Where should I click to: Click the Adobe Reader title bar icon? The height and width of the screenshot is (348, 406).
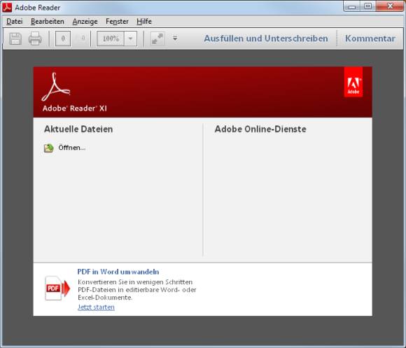pyautogui.click(x=7, y=7)
